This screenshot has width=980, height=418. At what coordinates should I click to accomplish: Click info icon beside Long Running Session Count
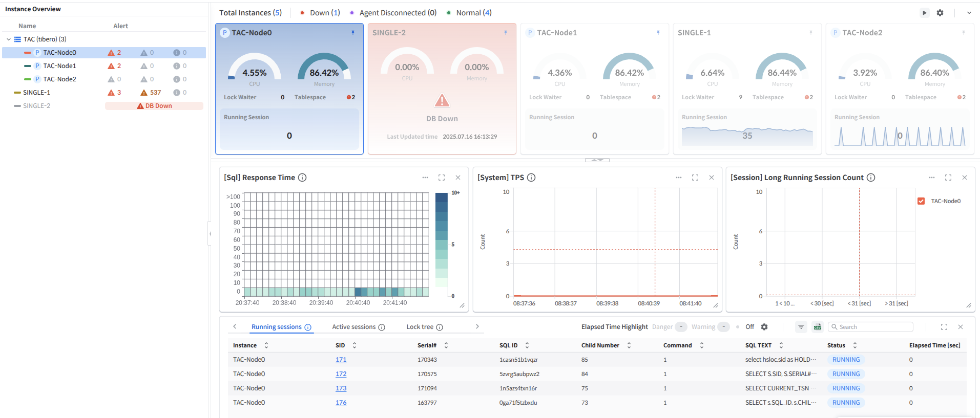click(871, 178)
